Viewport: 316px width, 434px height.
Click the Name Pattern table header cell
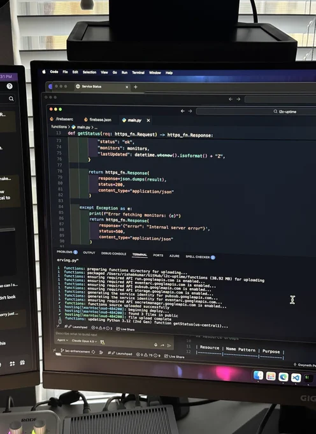(241, 350)
